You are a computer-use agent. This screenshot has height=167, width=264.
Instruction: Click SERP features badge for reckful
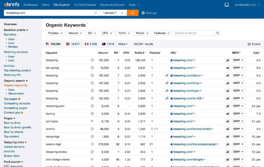click(x=92, y=129)
